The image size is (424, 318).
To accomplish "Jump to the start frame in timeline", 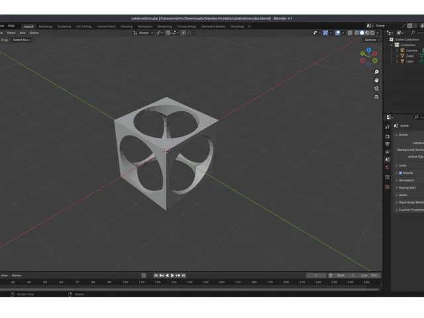I will [x=156, y=276].
